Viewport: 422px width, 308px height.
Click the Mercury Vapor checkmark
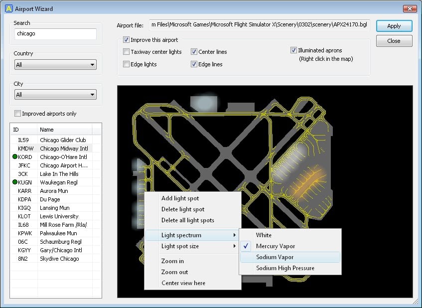coord(247,246)
